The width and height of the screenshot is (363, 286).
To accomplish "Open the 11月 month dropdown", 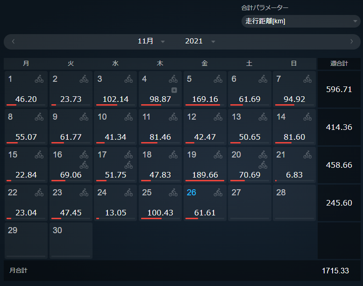I will pyautogui.click(x=151, y=42).
